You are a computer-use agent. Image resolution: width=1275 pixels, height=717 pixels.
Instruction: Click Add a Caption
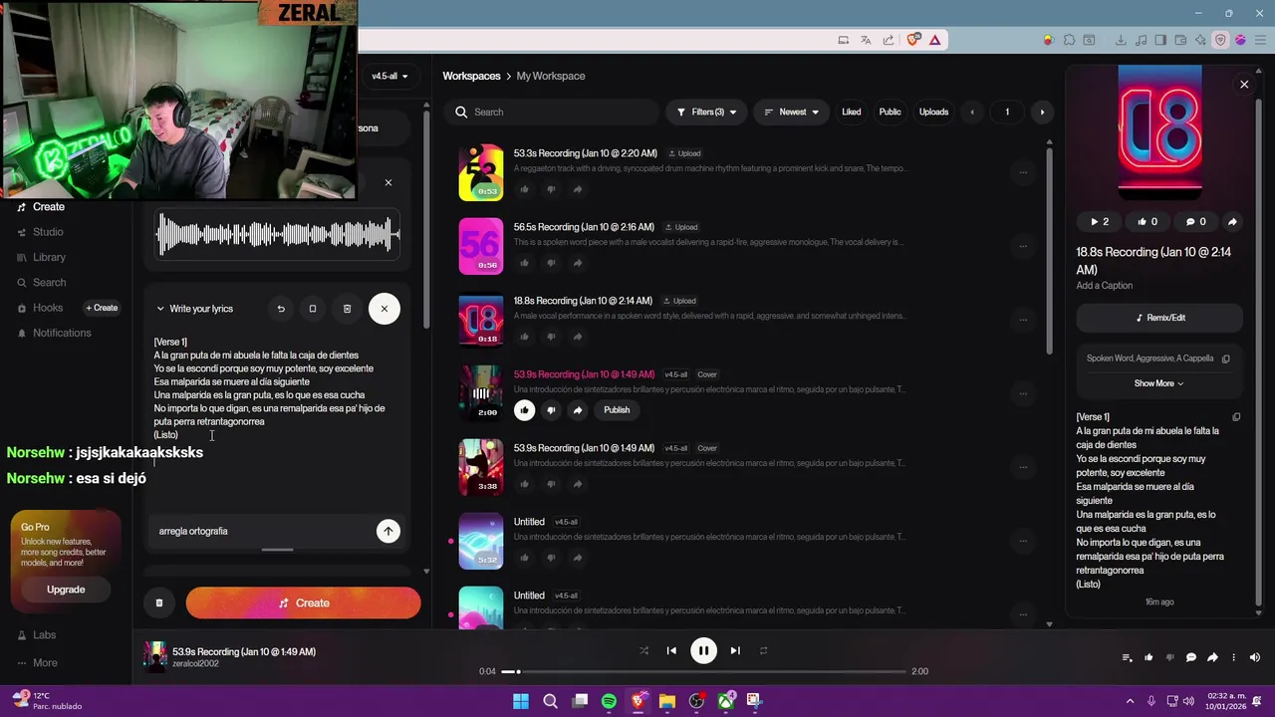[x=1104, y=286]
